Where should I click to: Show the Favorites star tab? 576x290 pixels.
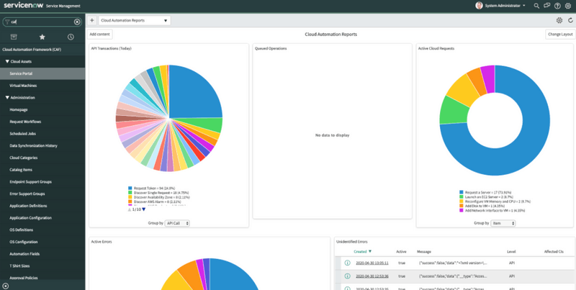tap(42, 37)
